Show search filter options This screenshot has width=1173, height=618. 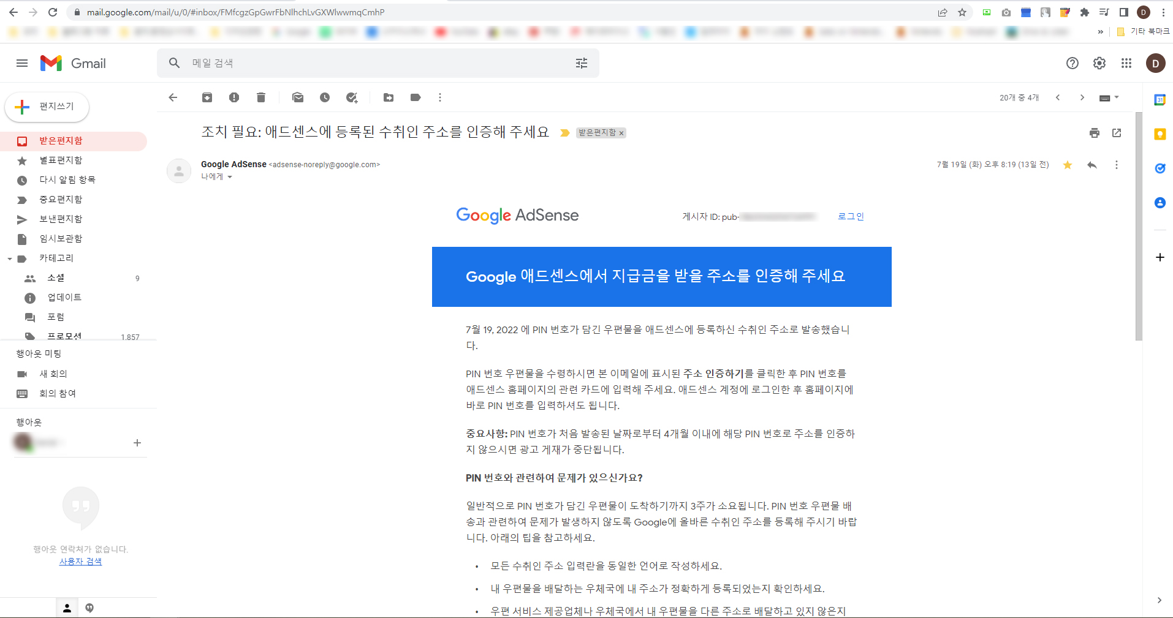582,63
